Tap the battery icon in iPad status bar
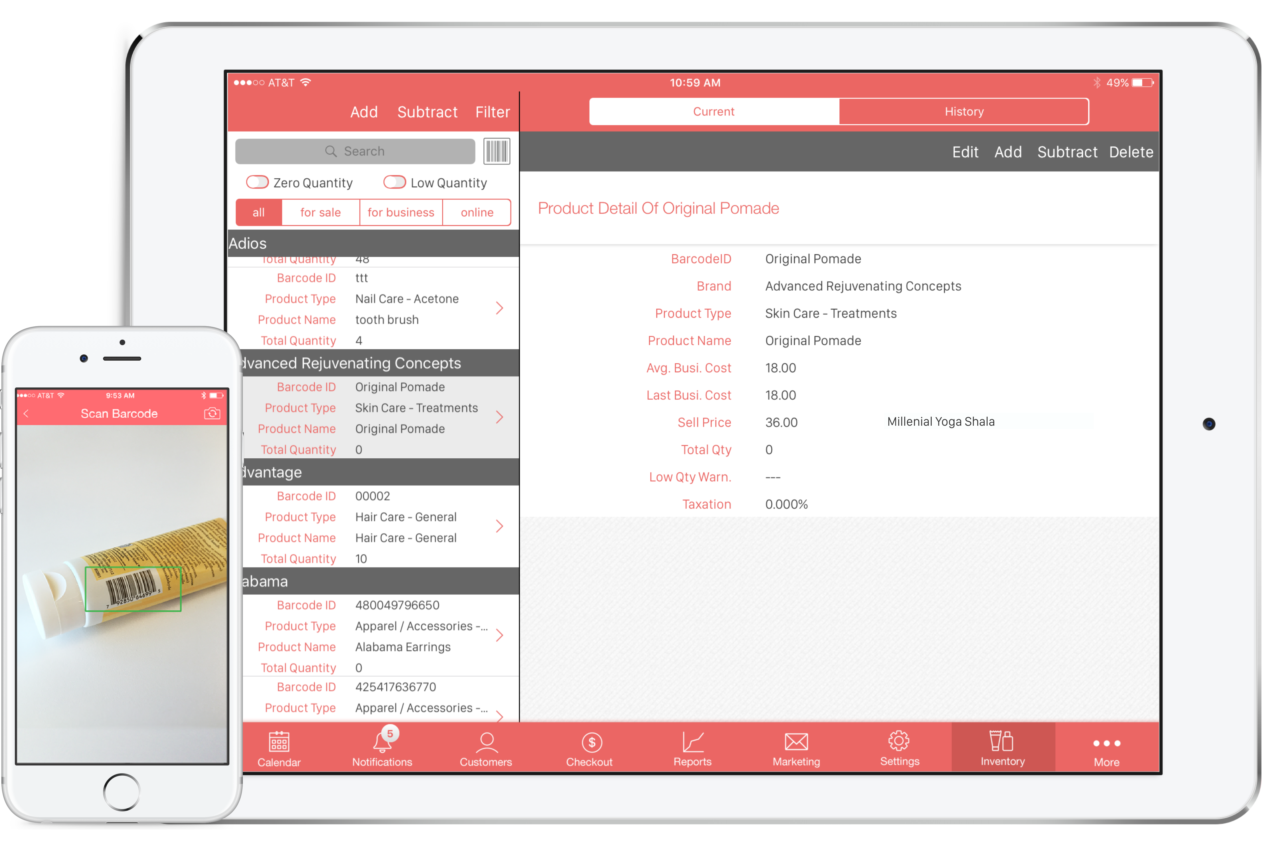This screenshot has height=845, width=1287. click(1143, 83)
